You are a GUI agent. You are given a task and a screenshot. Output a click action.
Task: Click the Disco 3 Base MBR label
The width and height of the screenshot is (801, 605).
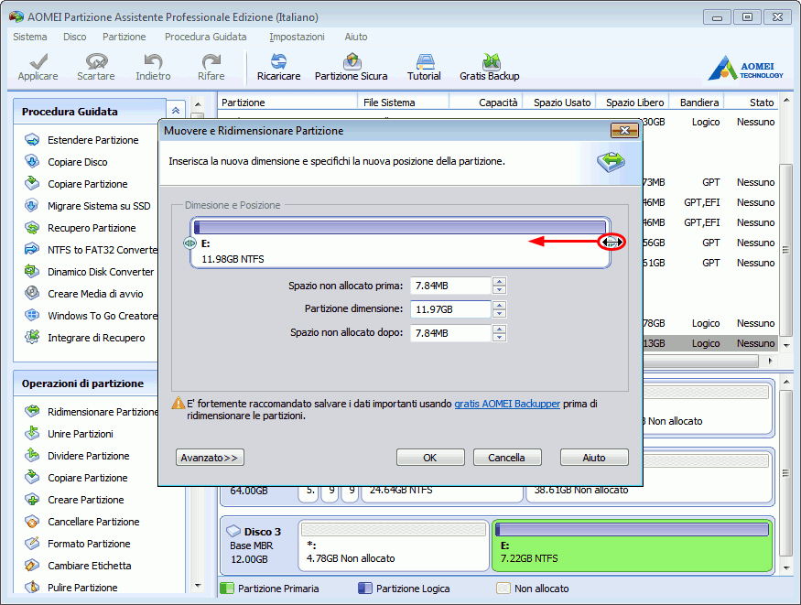coord(252,546)
